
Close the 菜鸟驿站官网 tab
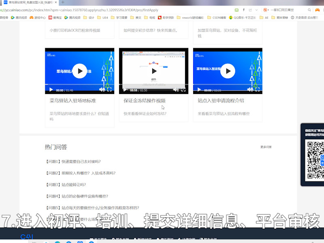tap(56, 2)
